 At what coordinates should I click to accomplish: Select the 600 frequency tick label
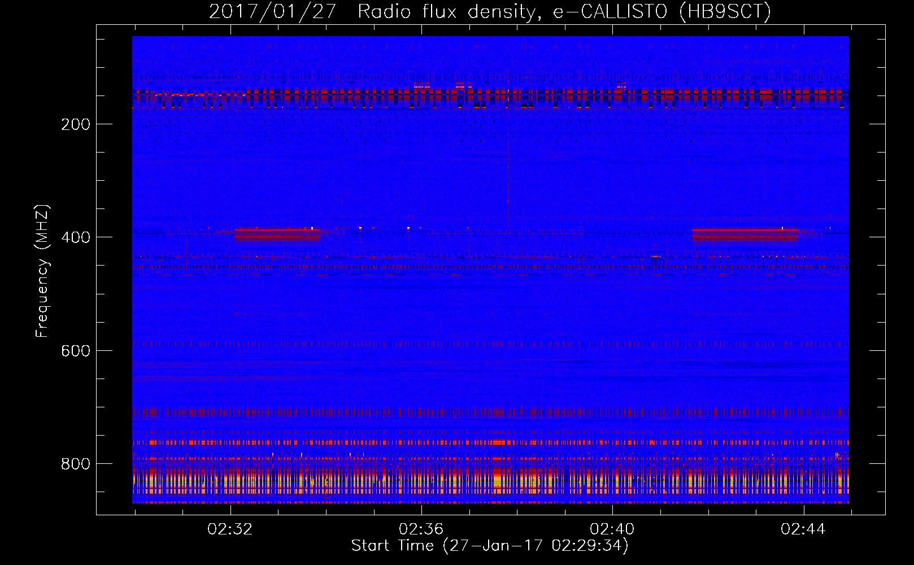click(x=76, y=351)
